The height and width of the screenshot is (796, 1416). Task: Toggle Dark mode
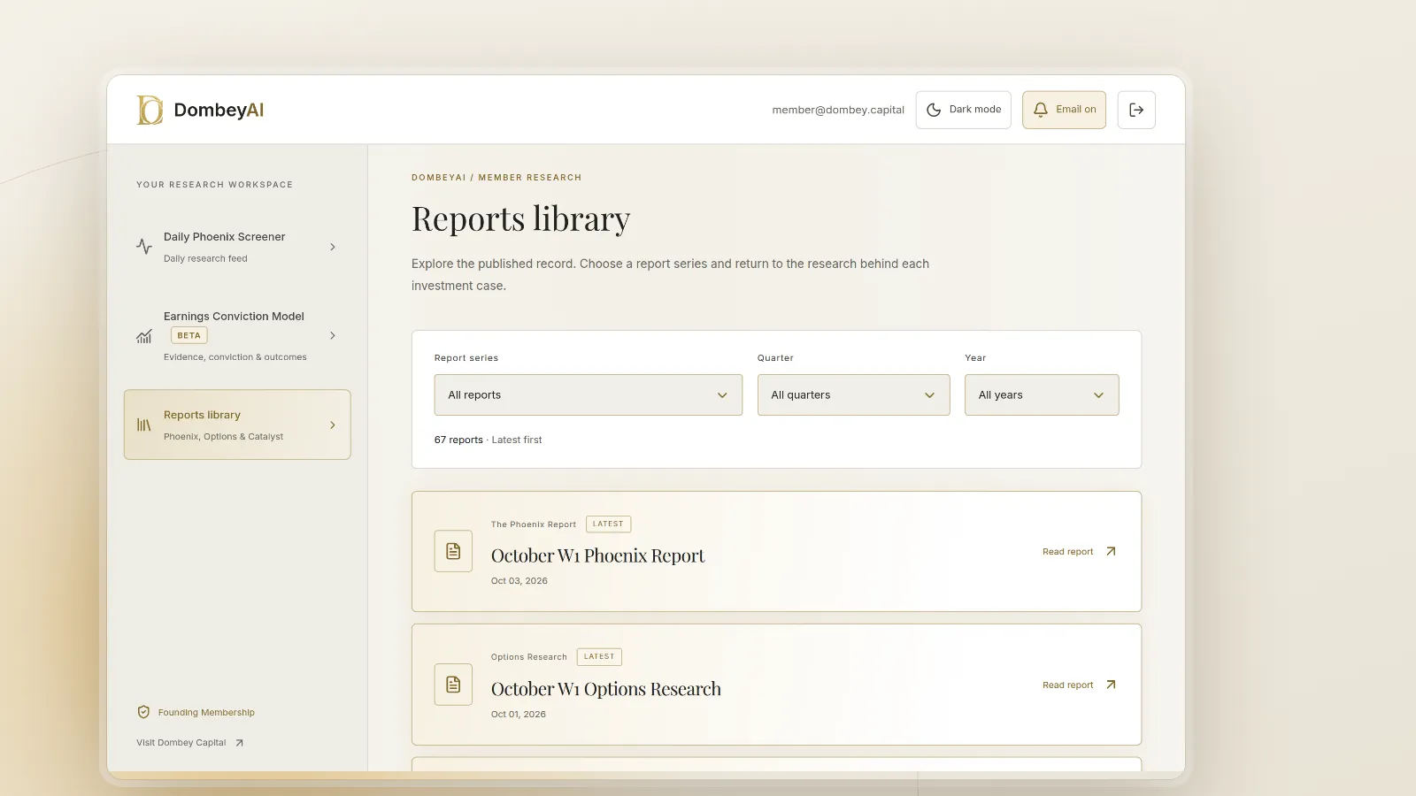point(963,110)
